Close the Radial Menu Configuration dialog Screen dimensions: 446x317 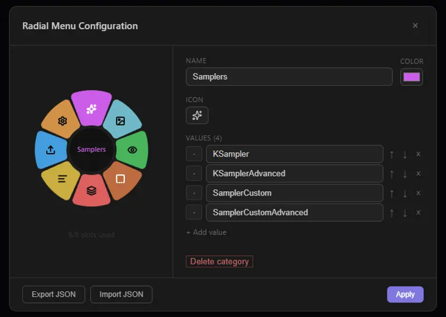tap(415, 26)
